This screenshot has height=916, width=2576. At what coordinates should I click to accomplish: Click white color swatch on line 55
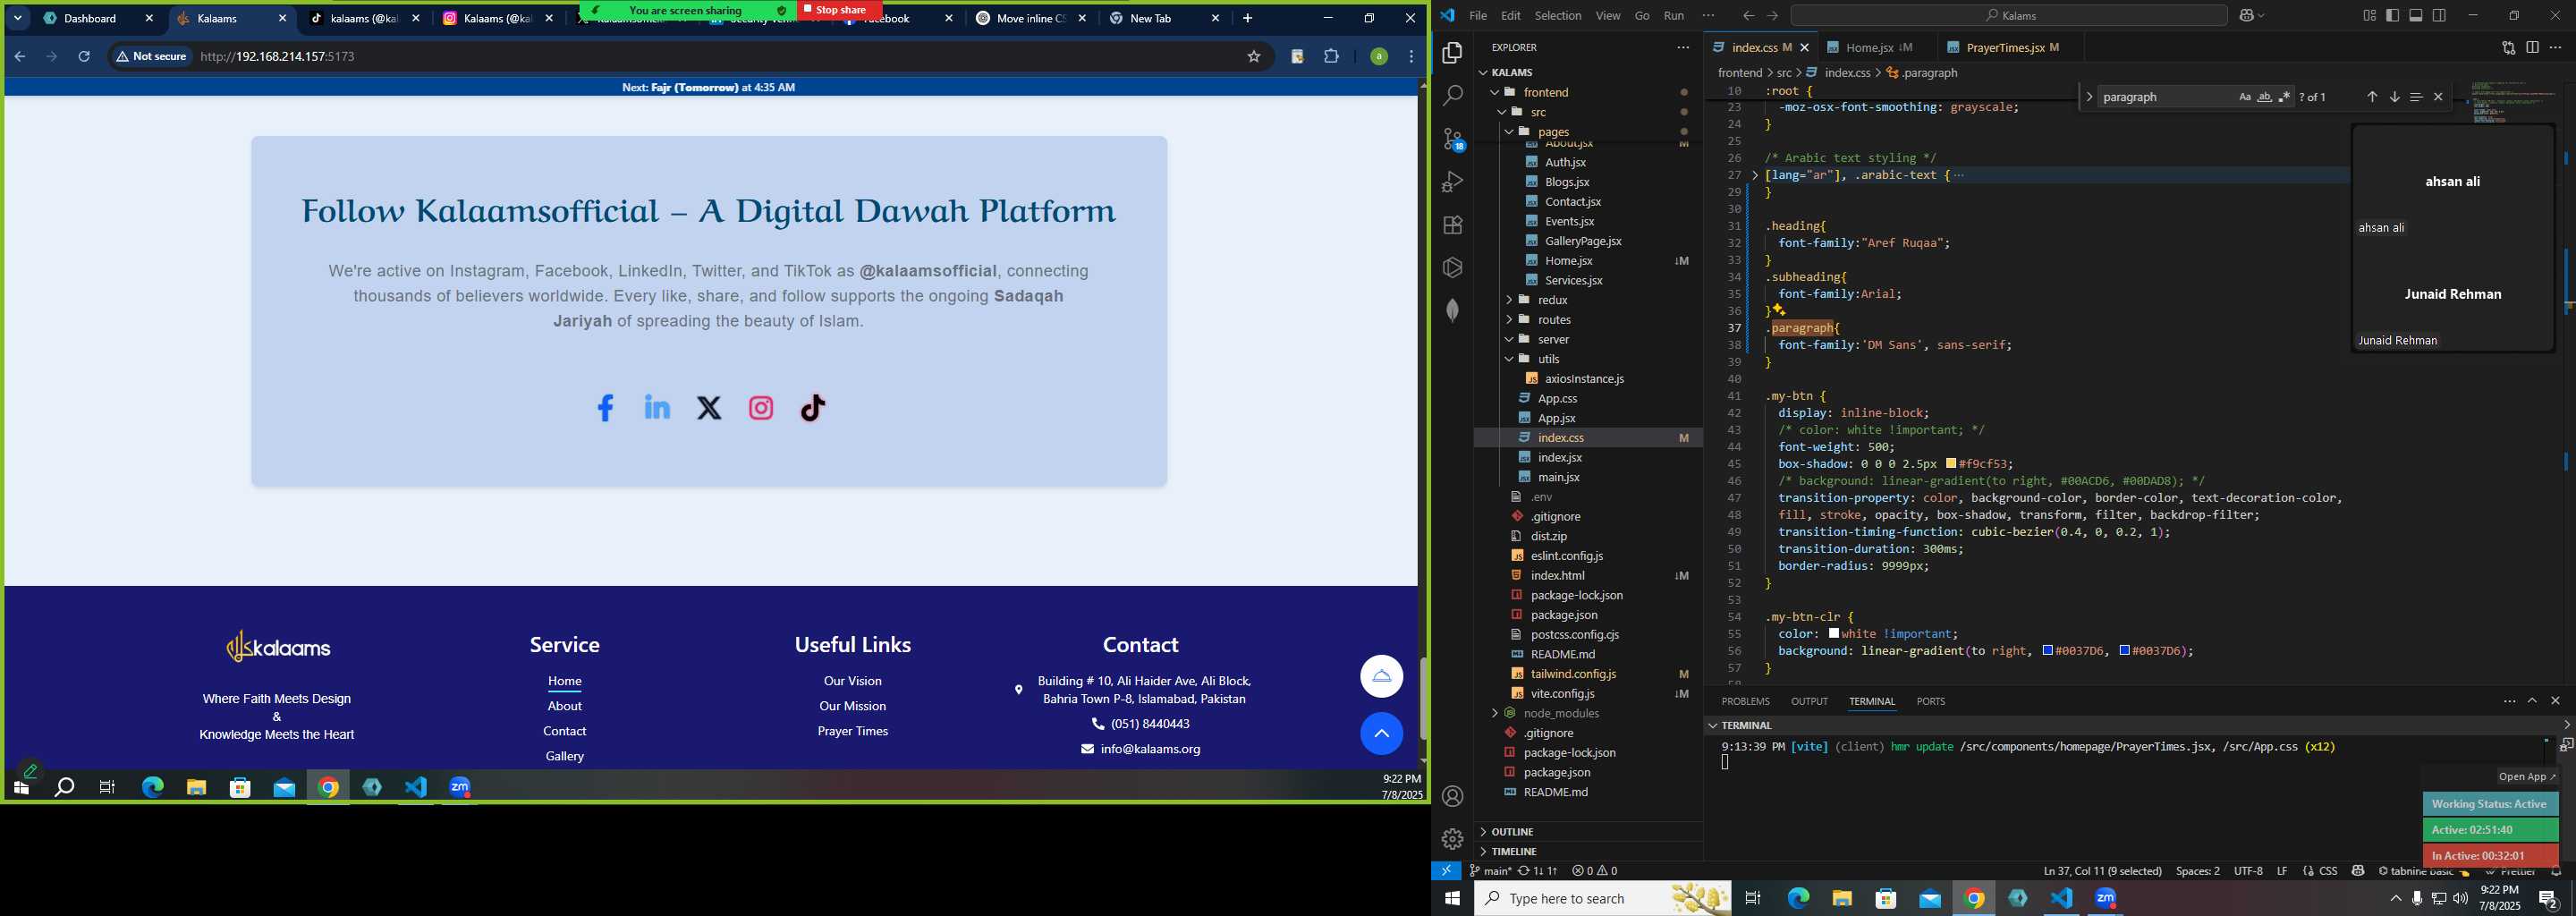1834,634
